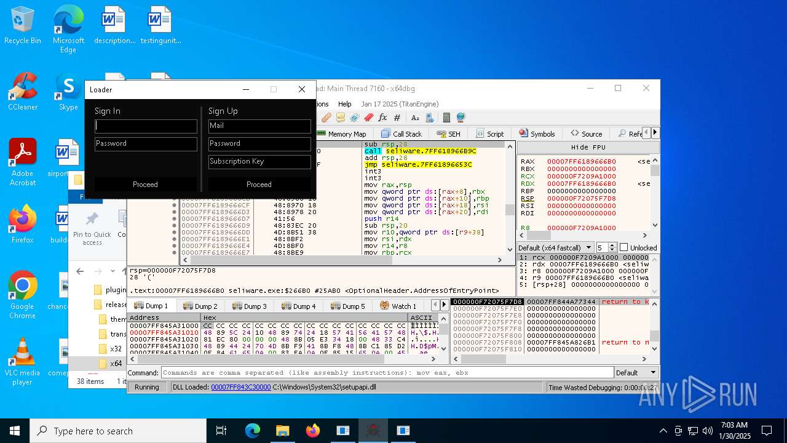Click the Command input field
This screenshot has height=443, width=787.
[x=387, y=372]
